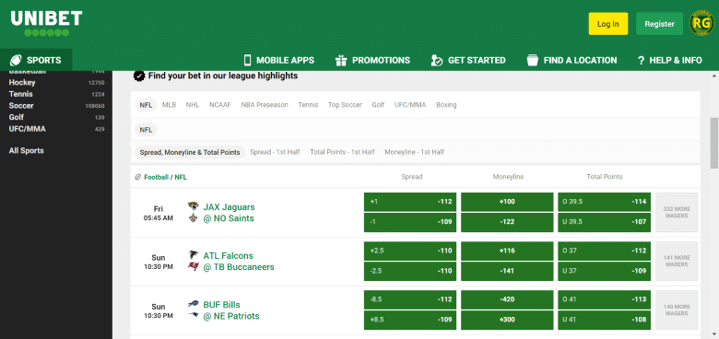Select the NFL league tab in top row
This screenshot has width=719, height=339.
click(146, 105)
